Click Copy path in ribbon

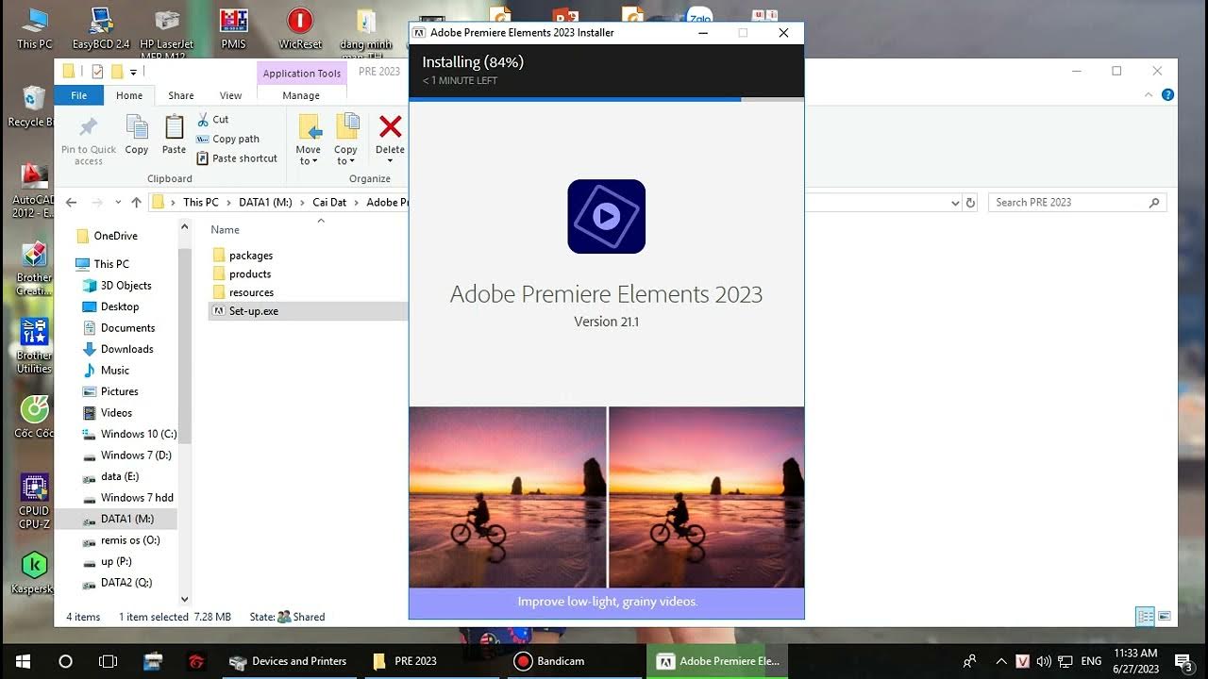click(x=227, y=139)
